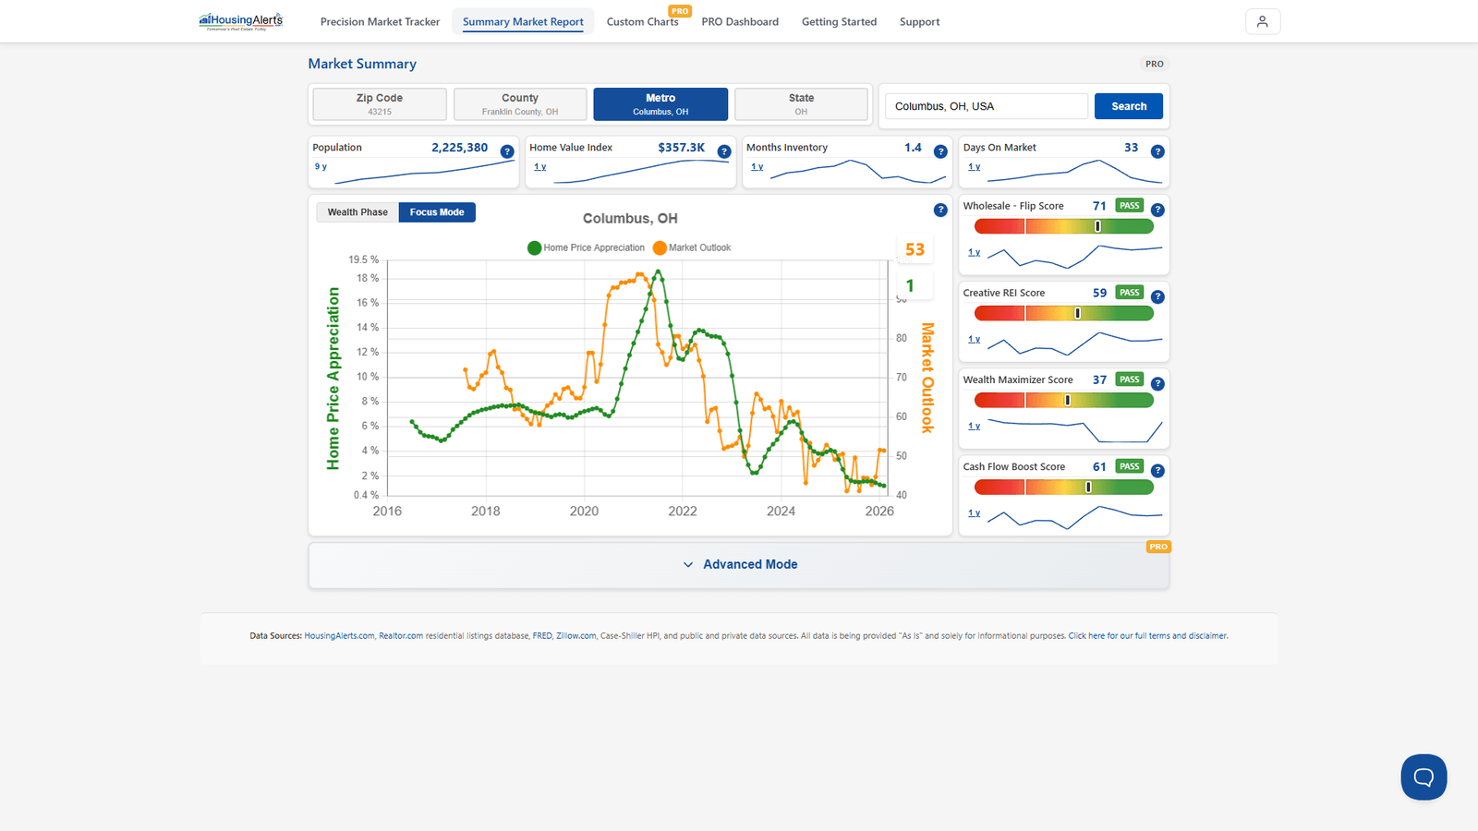1478x831 pixels.
Task: Click the Creative REI Score gauge bar
Action: (x=1064, y=313)
